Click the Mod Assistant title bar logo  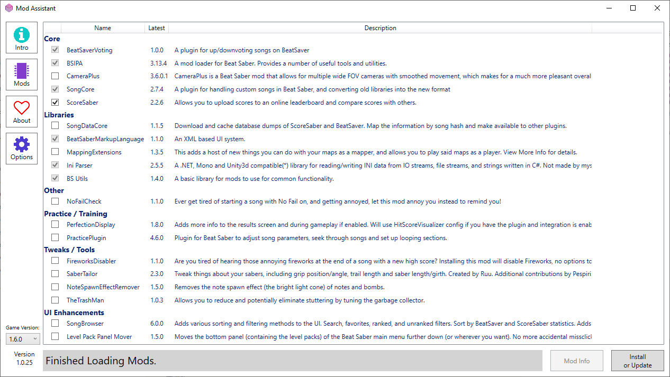coord(8,8)
